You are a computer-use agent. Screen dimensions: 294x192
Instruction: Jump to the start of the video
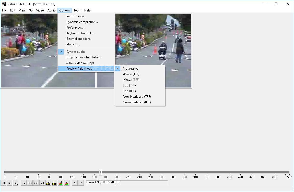(24, 183)
